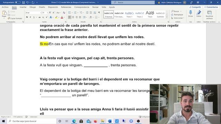This screenshot has height=124, width=221.
Task: Sort paragraph text alphabetically
Action: pyautogui.click(x=95, y=13)
